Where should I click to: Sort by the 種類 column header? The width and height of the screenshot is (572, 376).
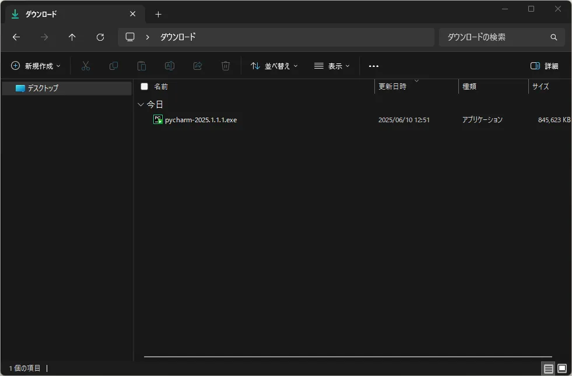coord(469,87)
